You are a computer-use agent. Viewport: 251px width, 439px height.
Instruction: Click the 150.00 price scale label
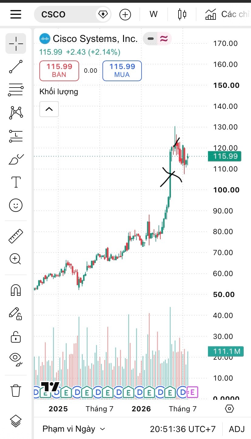(x=226, y=85)
